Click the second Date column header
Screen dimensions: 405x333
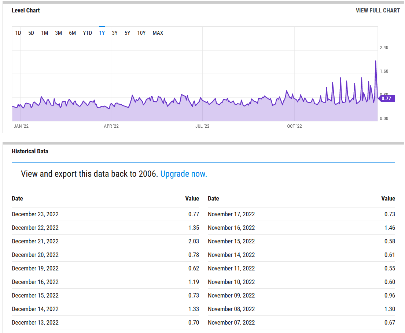click(213, 199)
